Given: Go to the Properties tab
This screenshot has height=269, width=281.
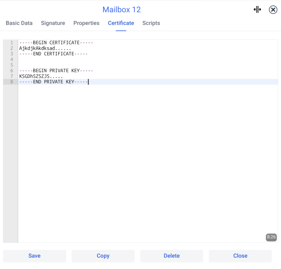Looking at the screenshot, I should click(x=86, y=23).
